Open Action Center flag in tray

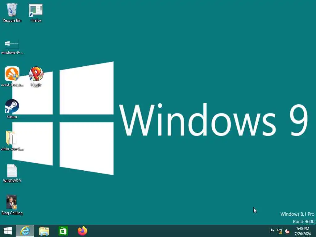[x=272, y=231]
